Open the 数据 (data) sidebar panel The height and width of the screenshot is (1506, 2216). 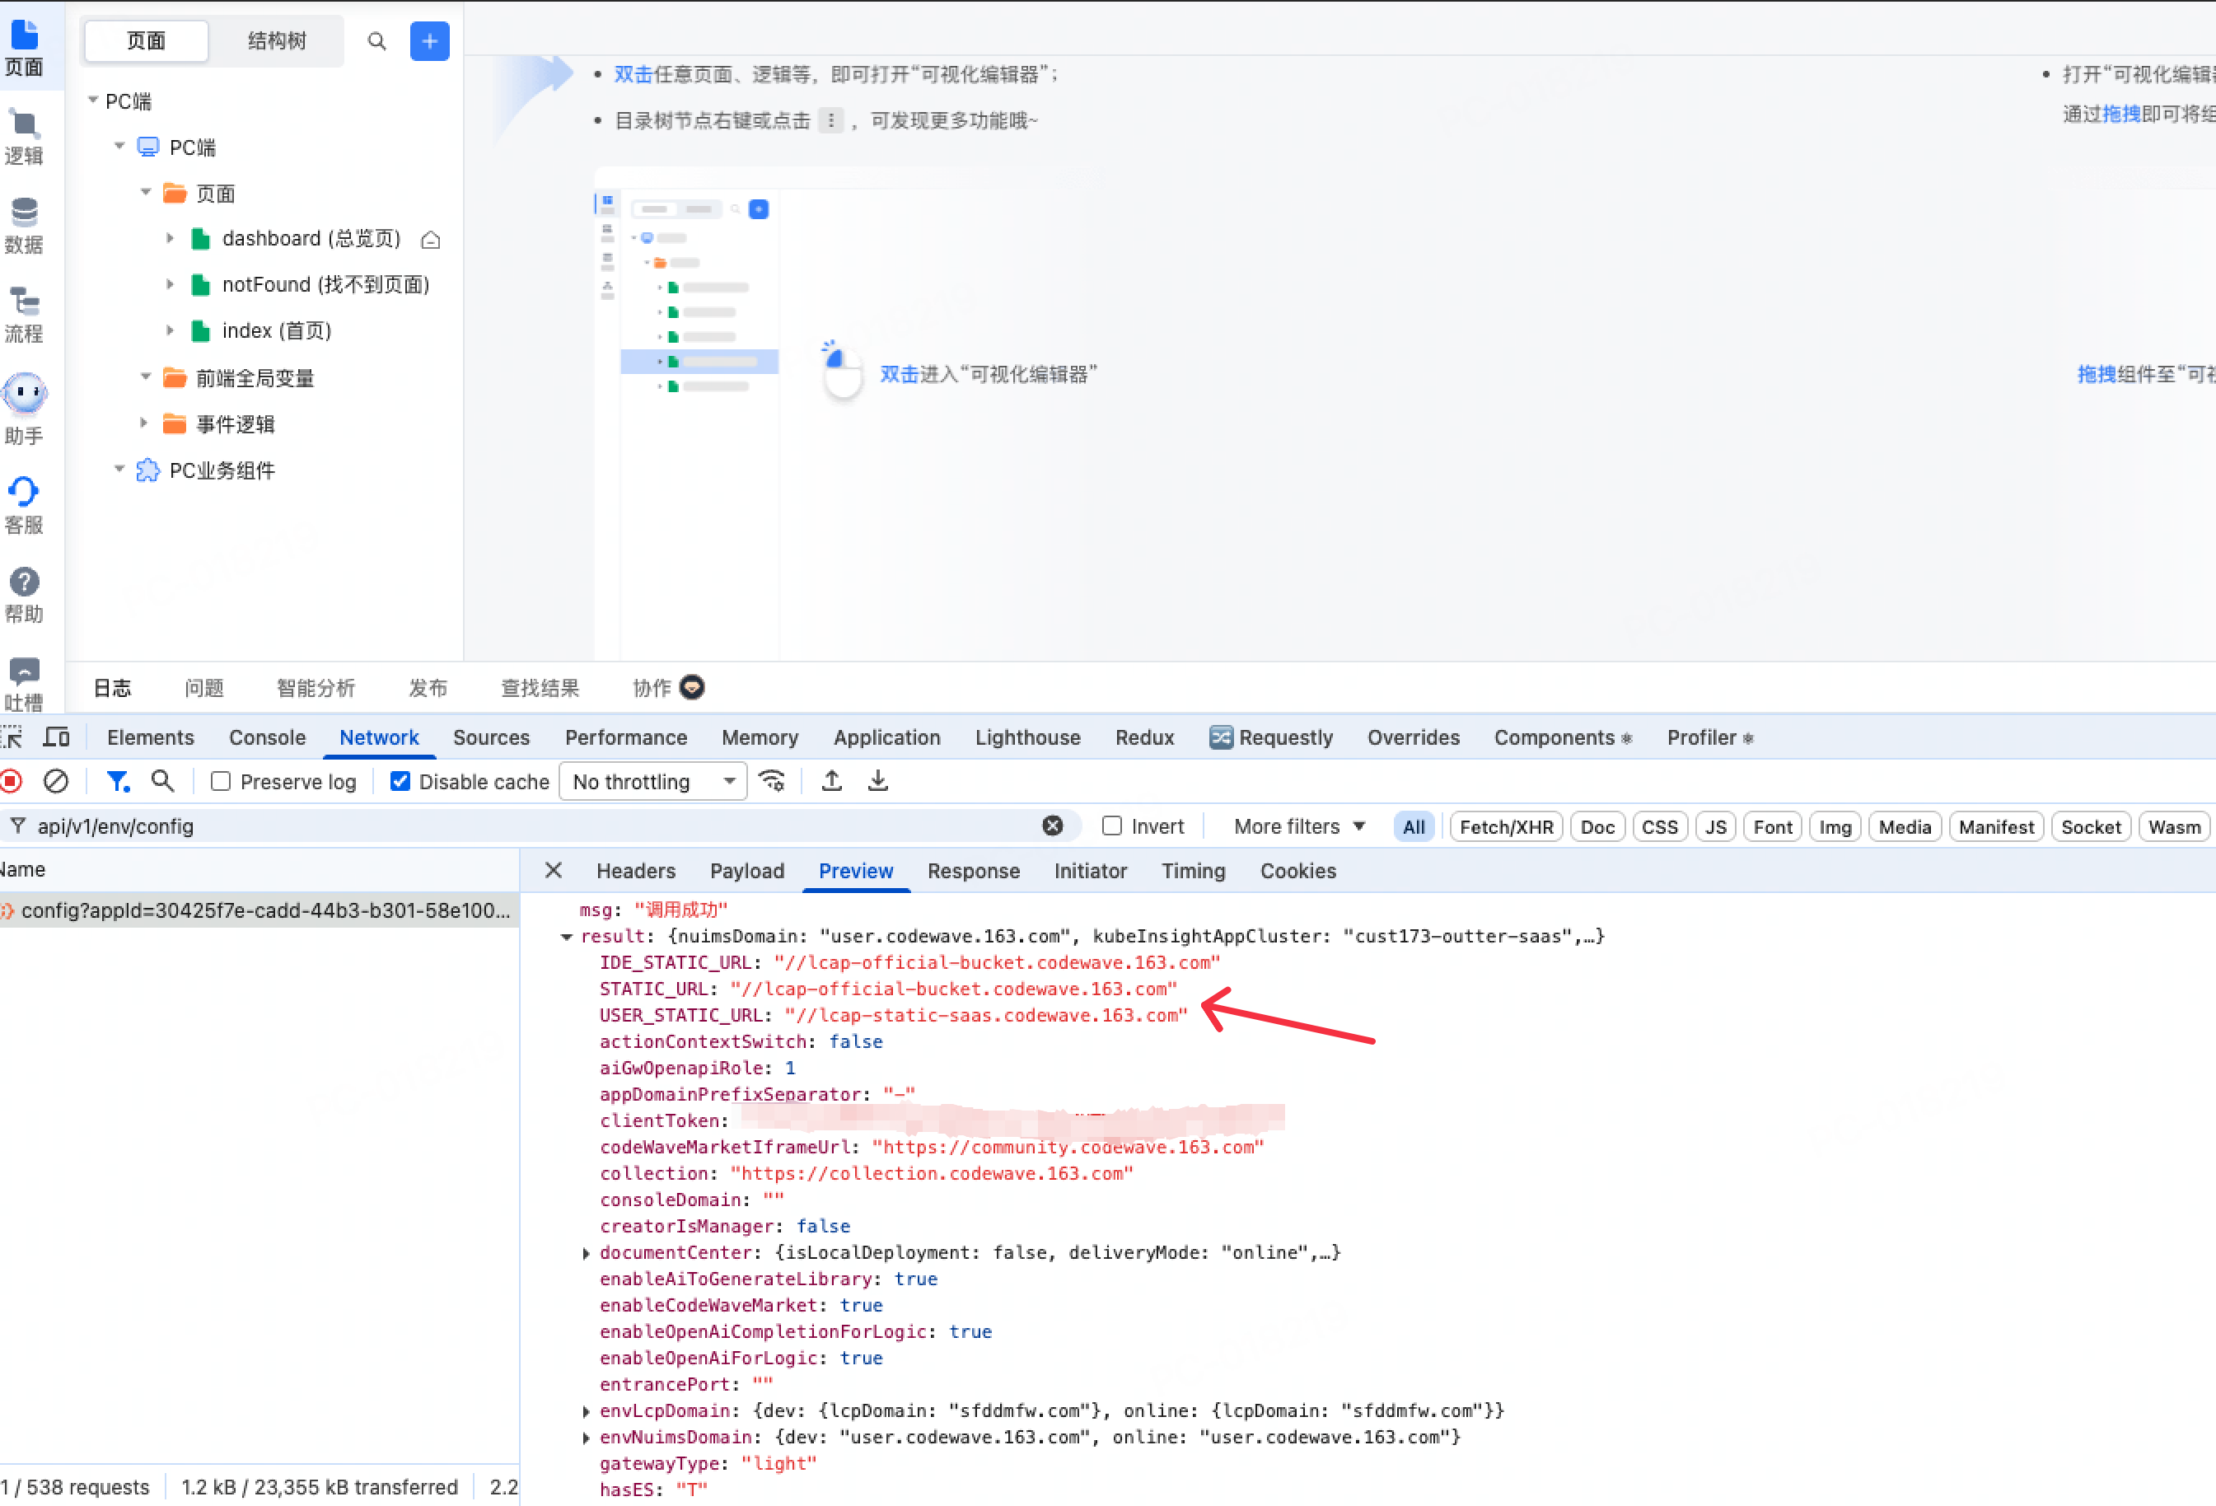point(23,225)
